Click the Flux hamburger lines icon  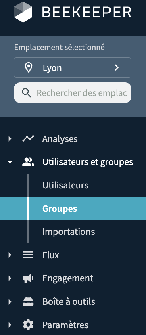[28, 255]
